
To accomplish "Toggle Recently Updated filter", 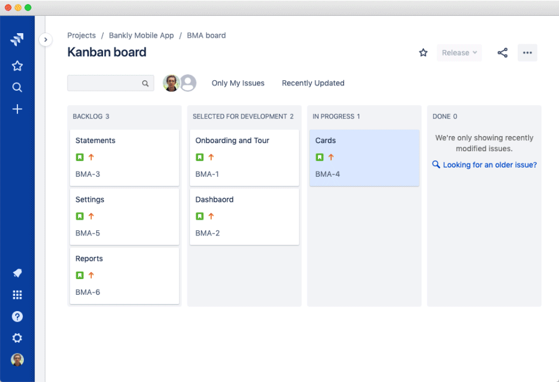I will [x=313, y=83].
